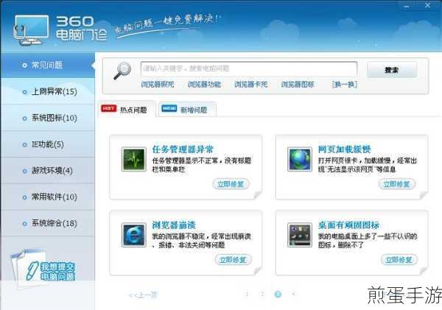Viewport: 442px width, 310px height.
Task: Click 立即修复 for 任务管理器异常
Action: 231,184
